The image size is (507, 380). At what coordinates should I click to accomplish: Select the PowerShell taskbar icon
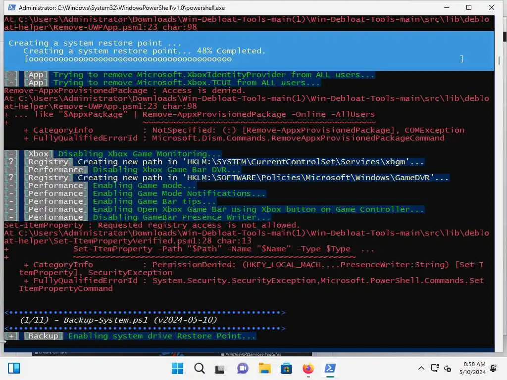pyautogui.click(x=330, y=368)
